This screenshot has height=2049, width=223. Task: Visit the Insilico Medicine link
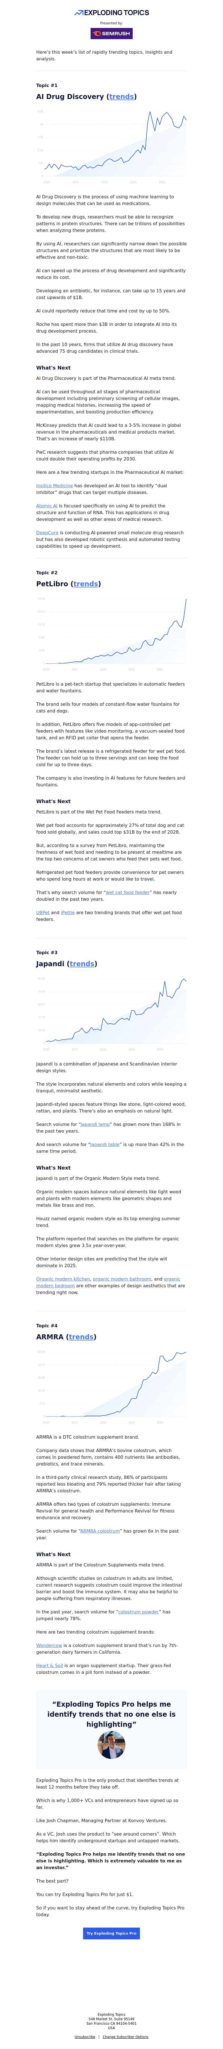pyautogui.click(x=55, y=485)
